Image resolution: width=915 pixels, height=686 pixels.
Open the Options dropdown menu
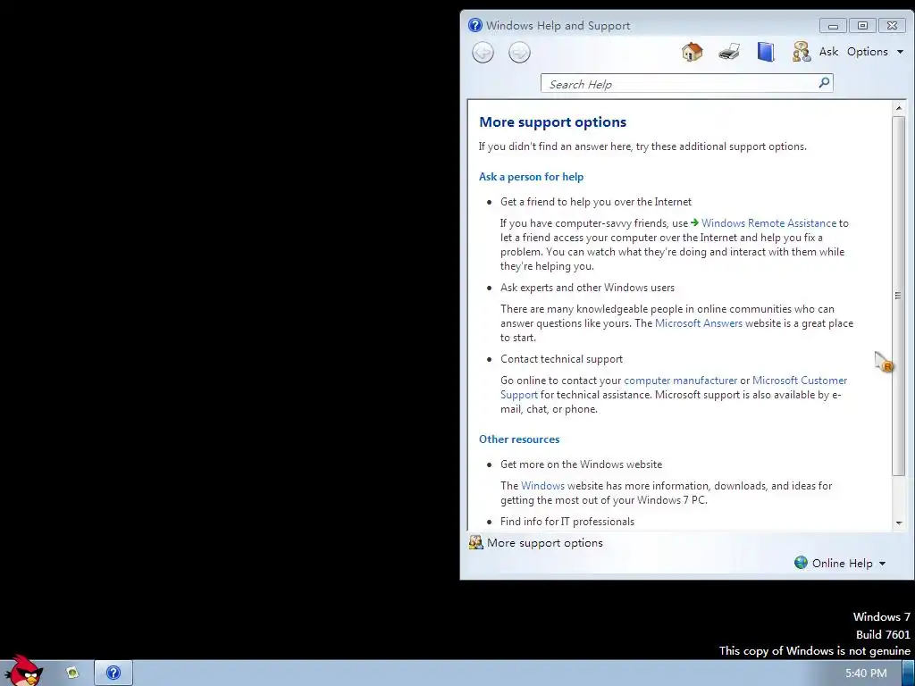[x=875, y=51]
